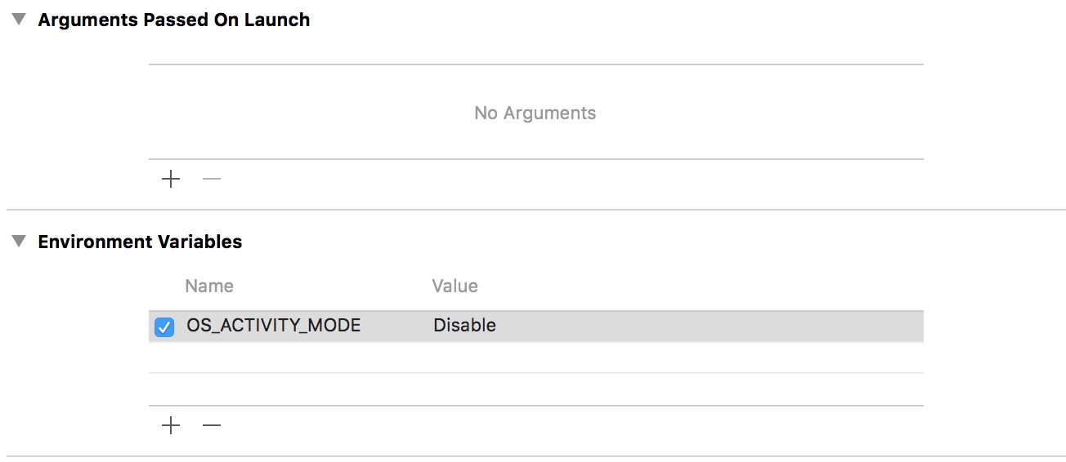Click the empty row directly below OS_ACTIVITY_MODE

pyautogui.click(x=535, y=358)
